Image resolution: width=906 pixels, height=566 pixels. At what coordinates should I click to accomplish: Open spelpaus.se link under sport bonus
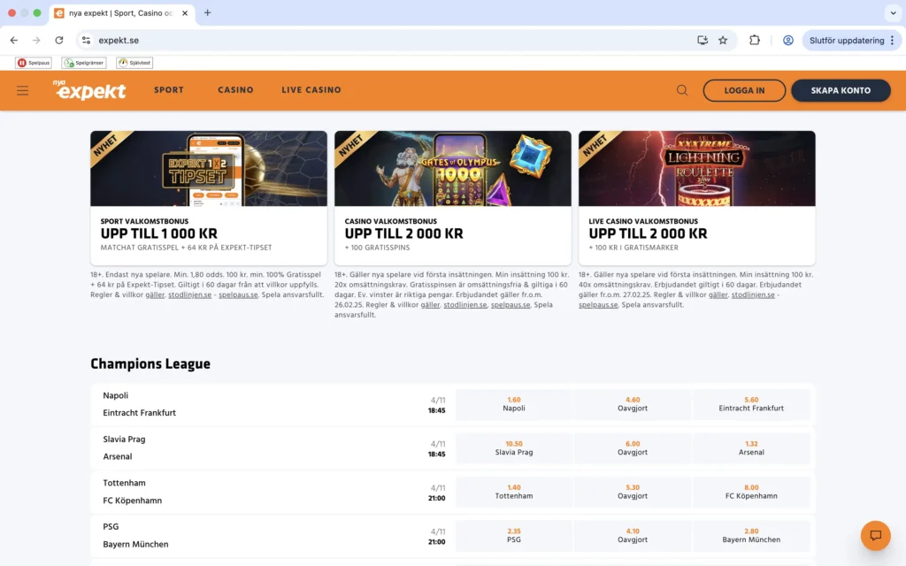(238, 294)
